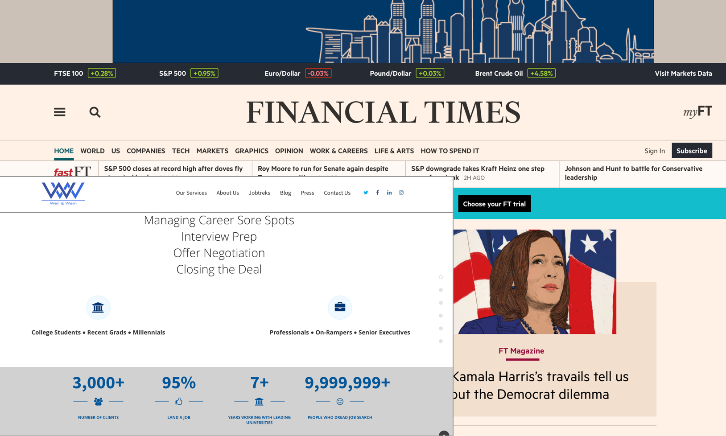Click the briefcase icon above Professionals
Viewport: 726px width, 436px height.
pos(340,307)
